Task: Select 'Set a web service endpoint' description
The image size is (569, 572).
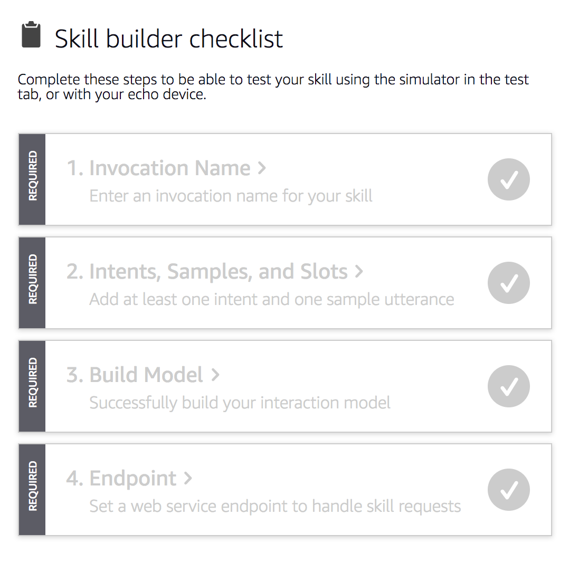Action: [275, 507]
